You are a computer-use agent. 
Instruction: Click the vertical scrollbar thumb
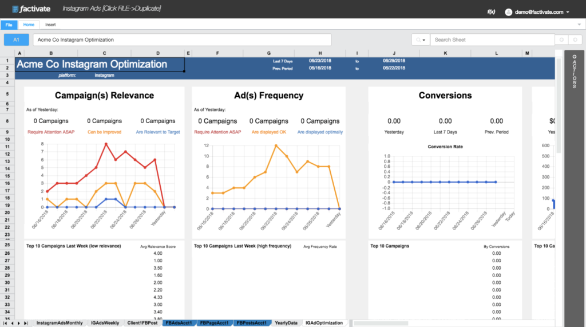[x=559, y=105]
